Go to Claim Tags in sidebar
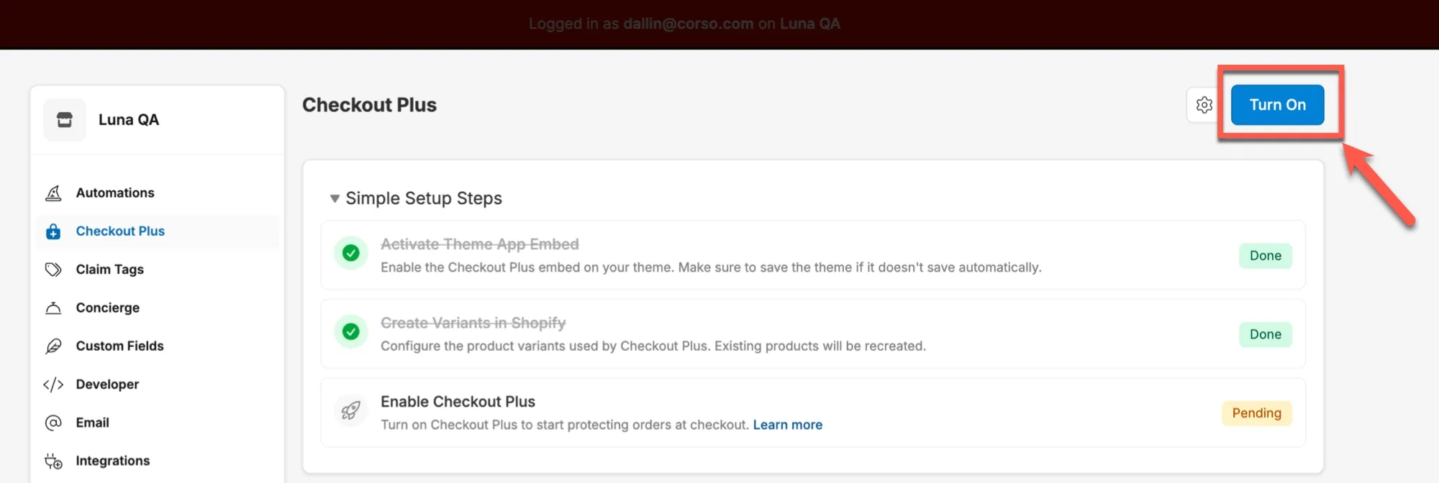1439x483 pixels. 110,270
